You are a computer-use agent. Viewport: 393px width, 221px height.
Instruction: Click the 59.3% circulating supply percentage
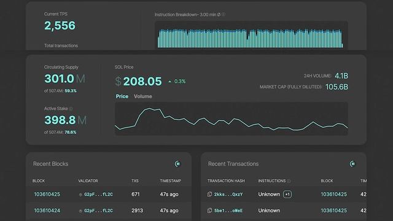click(x=71, y=91)
